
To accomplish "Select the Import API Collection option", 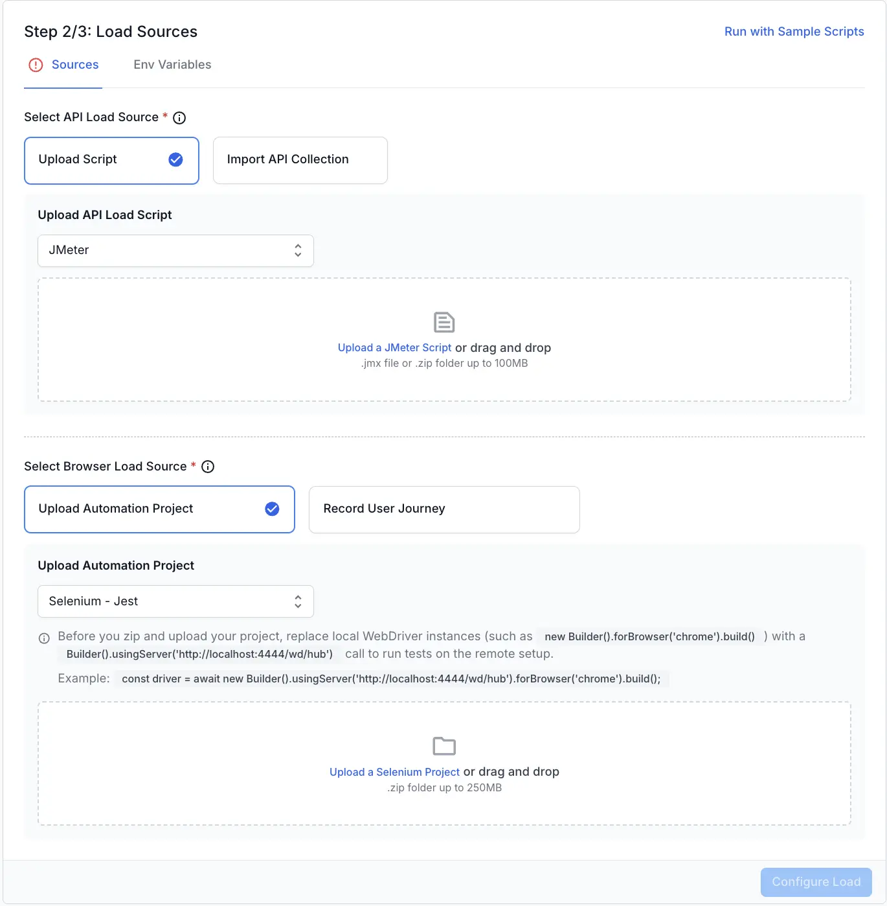I will (x=300, y=160).
